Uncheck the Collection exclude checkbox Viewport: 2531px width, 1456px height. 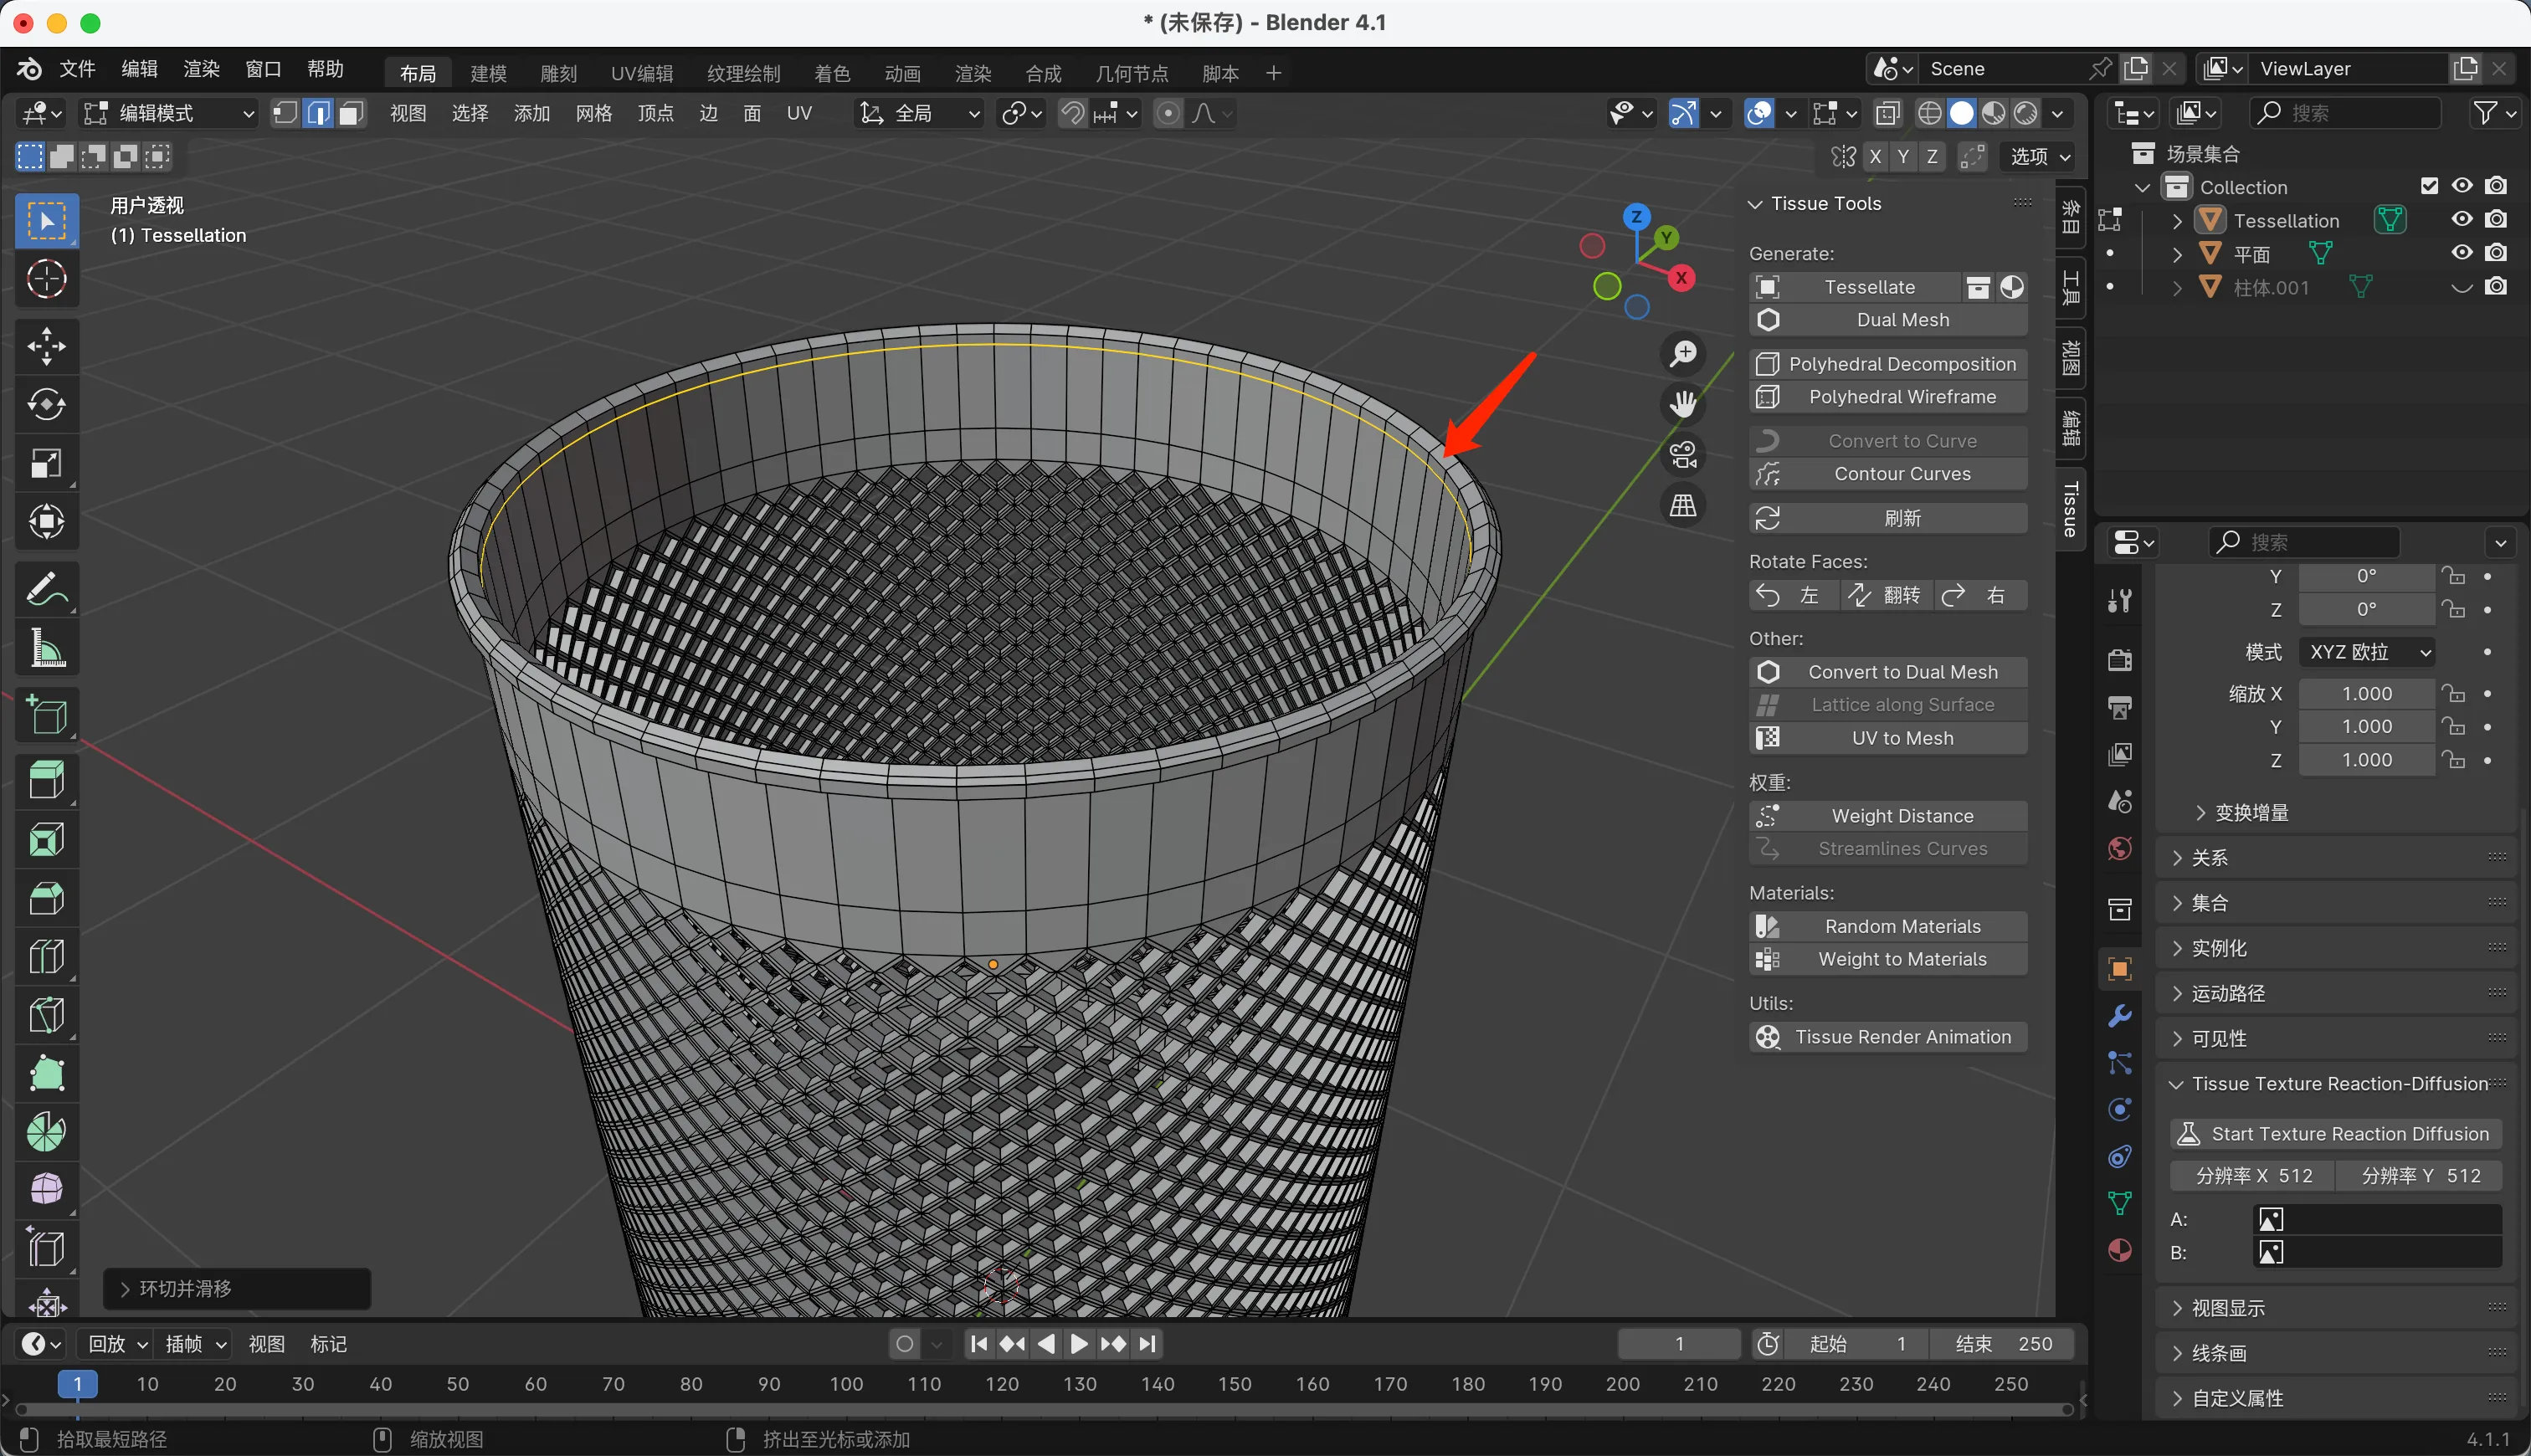click(x=2429, y=187)
